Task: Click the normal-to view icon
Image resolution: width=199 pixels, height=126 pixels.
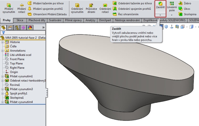Action: (172, 26)
